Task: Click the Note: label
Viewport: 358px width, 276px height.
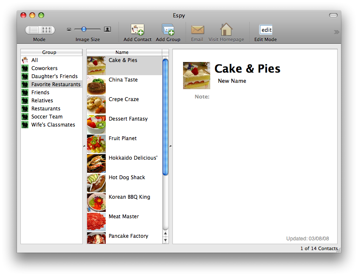Action: (202, 97)
